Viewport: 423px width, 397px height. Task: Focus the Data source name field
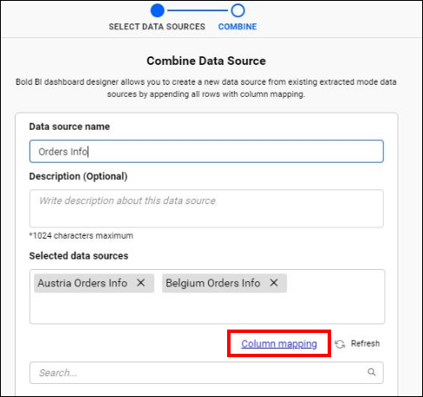coord(206,151)
